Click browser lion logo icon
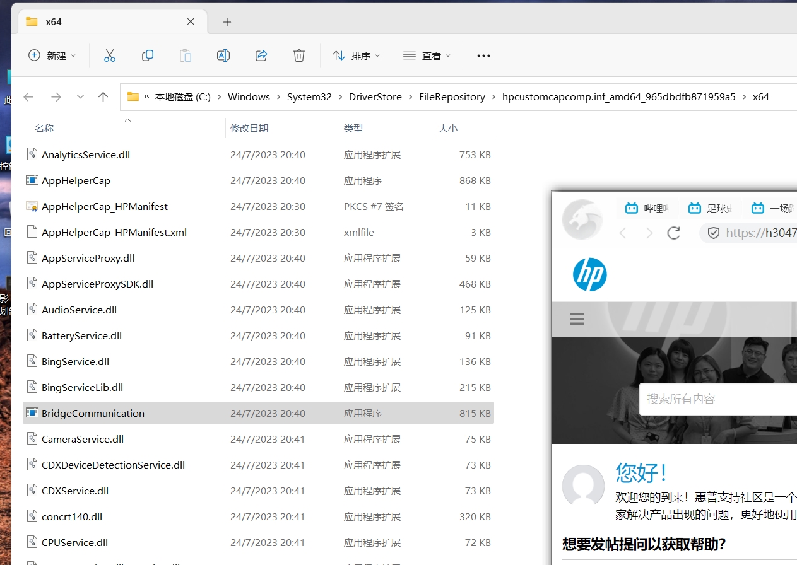The width and height of the screenshot is (797, 565). tap(582, 219)
